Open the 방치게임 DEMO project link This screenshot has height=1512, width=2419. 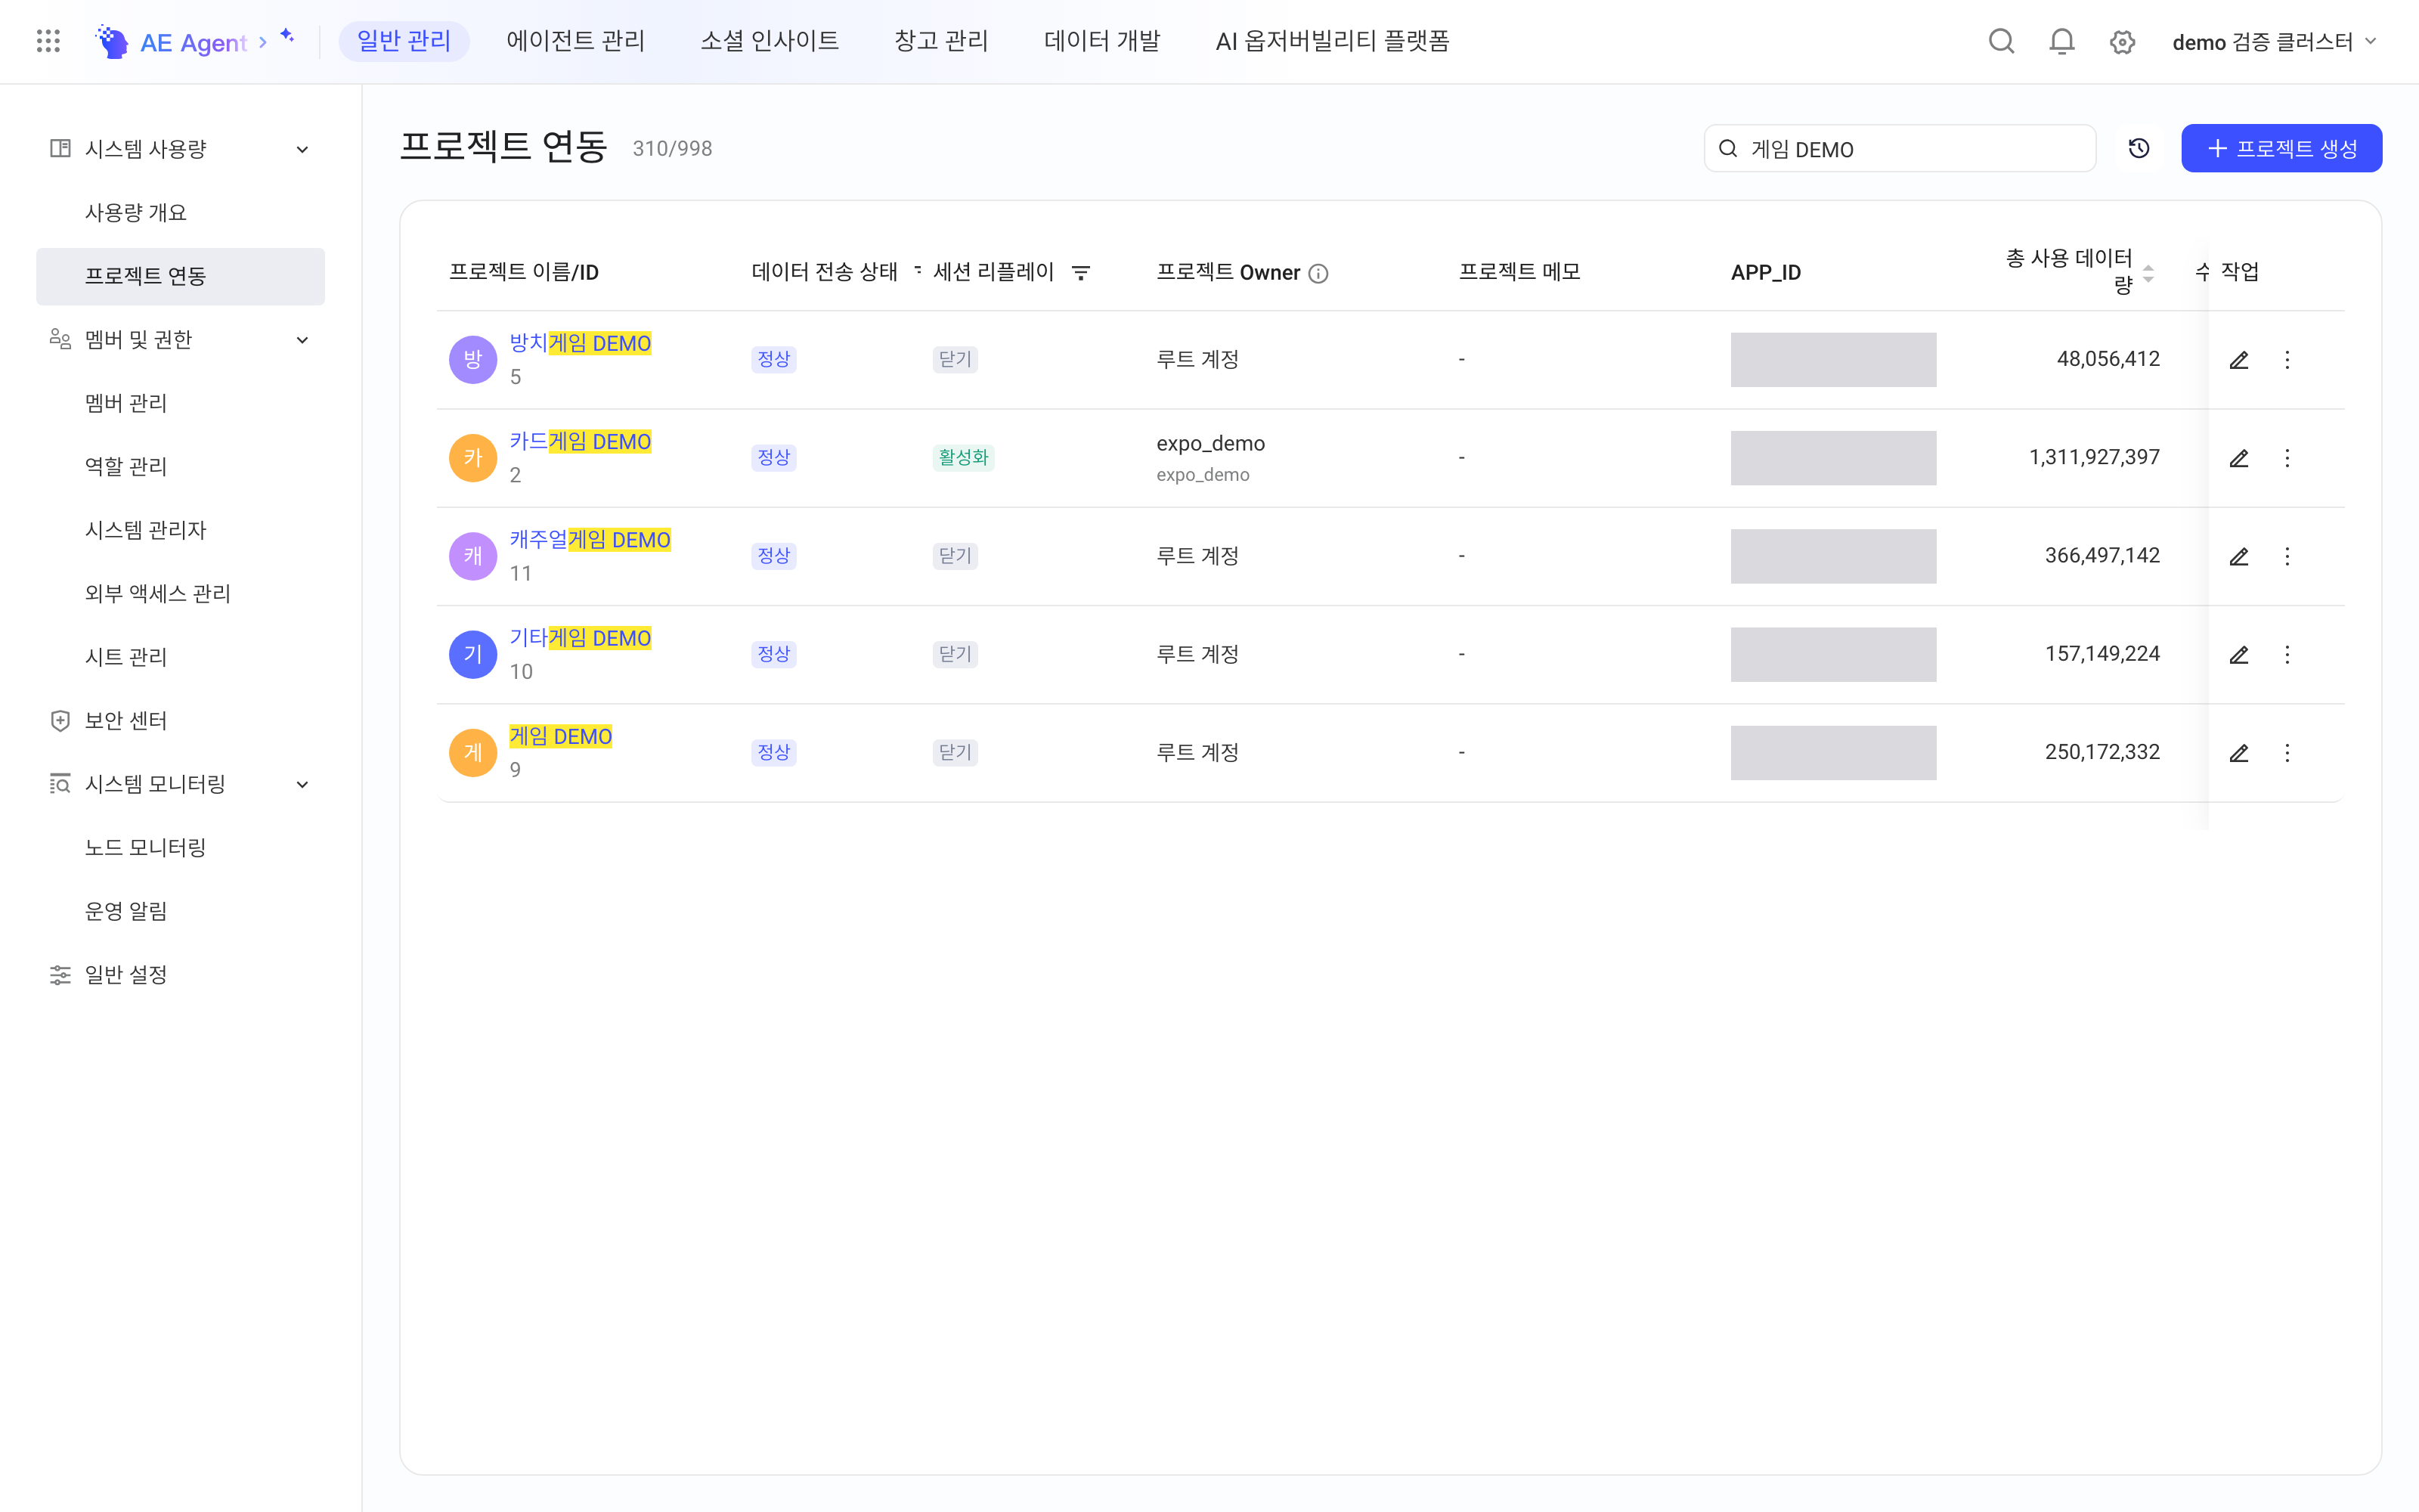[x=580, y=343]
